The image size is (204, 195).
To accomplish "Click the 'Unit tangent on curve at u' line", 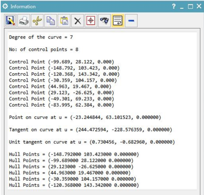I will tap(92, 142).
